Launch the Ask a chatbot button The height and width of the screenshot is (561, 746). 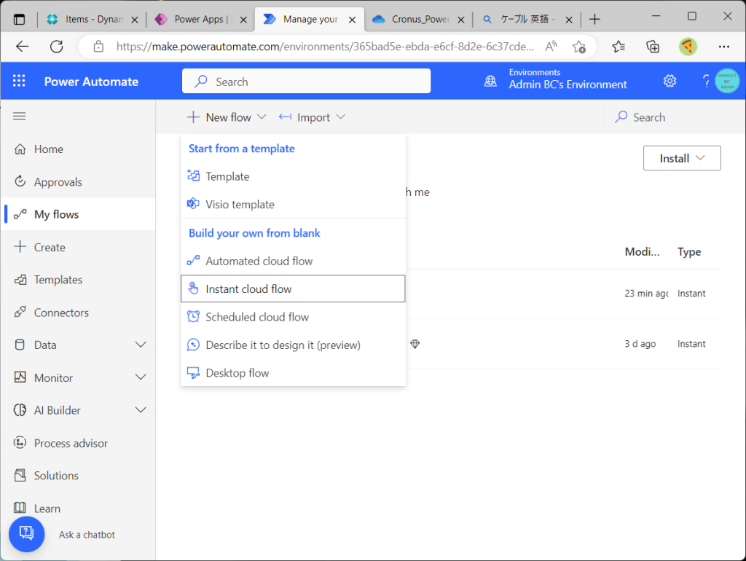click(x=27, y=534)
